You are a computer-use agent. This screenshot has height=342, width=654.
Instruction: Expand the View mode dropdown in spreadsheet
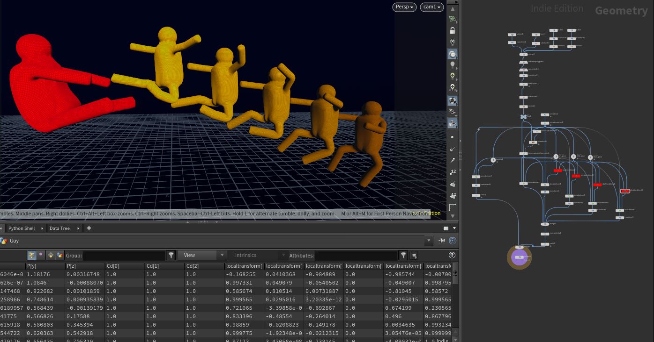click(202, 255)
